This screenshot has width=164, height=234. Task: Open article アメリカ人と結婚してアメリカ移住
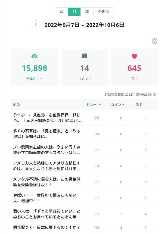tap(47, 166)
